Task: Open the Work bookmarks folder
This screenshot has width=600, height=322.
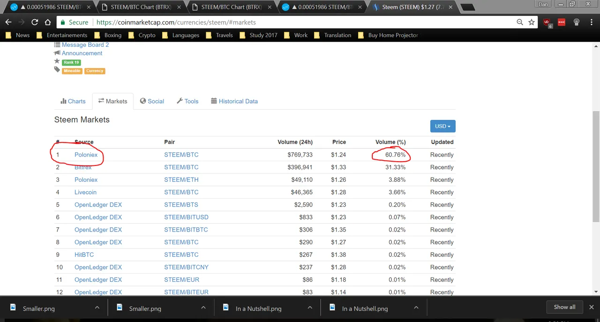Action: (x=296, y=35)
